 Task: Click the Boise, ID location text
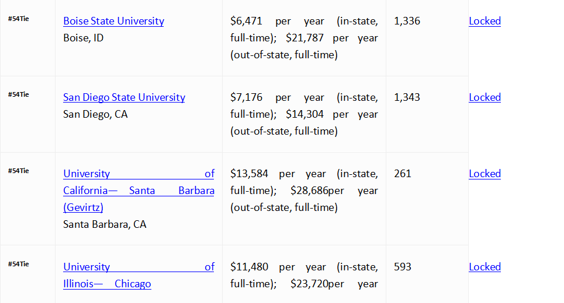click(x=84, y=38)
